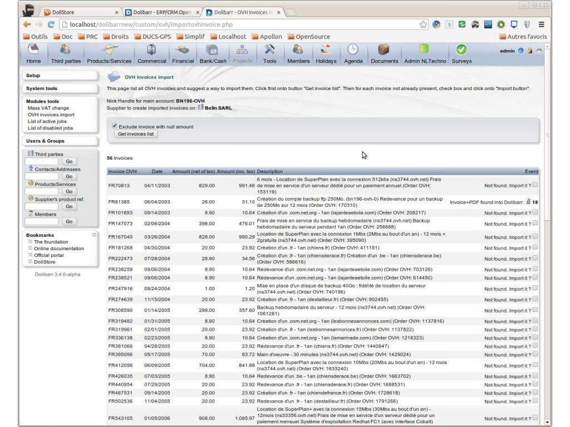Click page scrollbar down arrow
Screen dimensions: 570x427
coord(547,423)
